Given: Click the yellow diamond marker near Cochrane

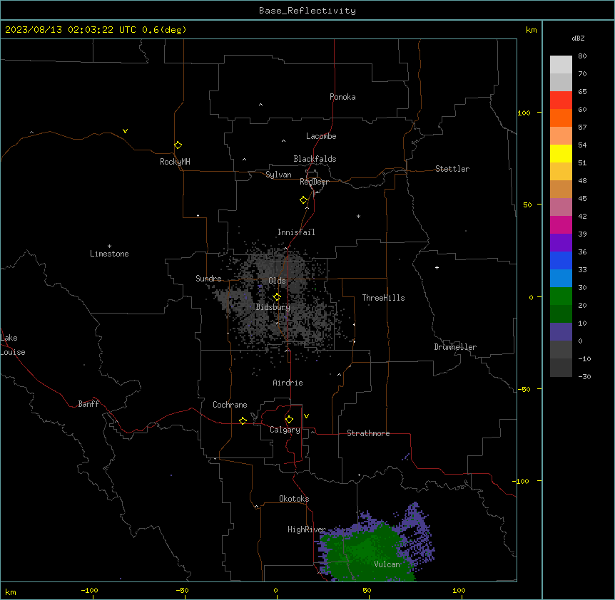Looking at the screenshot, I should click(x=243, y=420).
